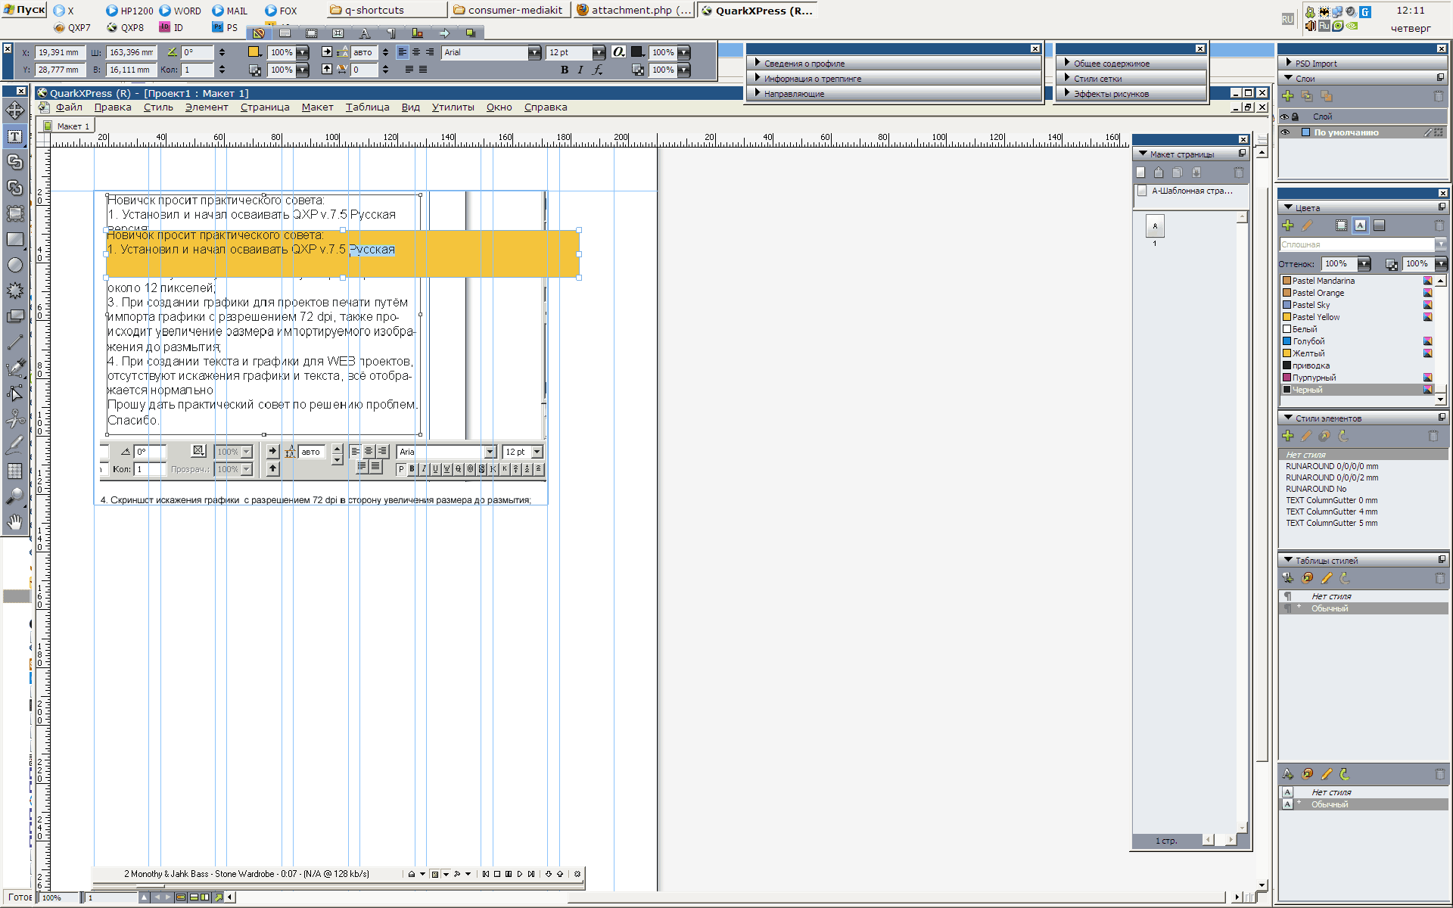Select the Item (move) tool
Screen dimensions: 1453x908
tap(14, 110)
